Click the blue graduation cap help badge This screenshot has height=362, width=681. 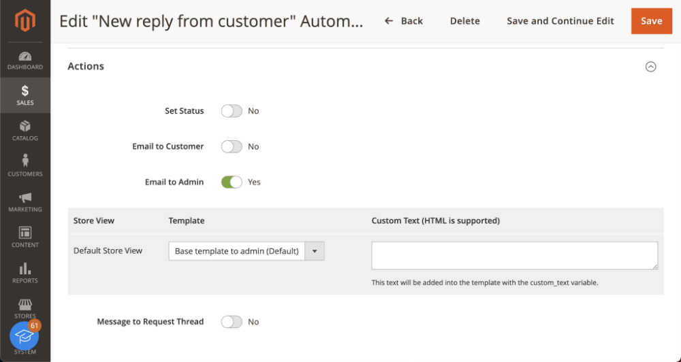coord(25,336)
